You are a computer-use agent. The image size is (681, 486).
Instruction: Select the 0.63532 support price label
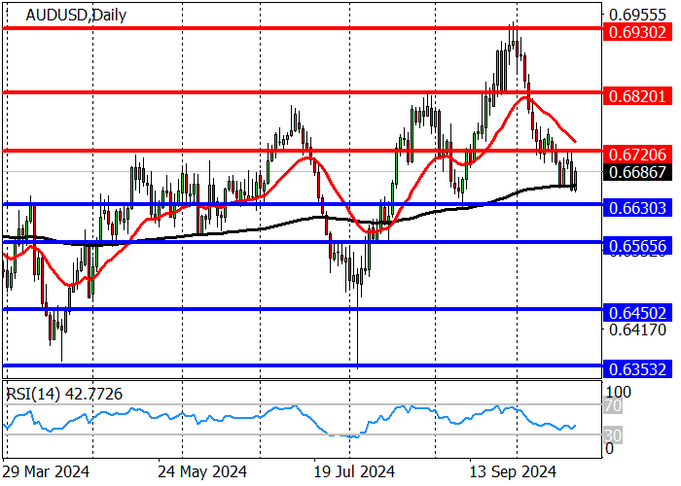coord(637,369)
